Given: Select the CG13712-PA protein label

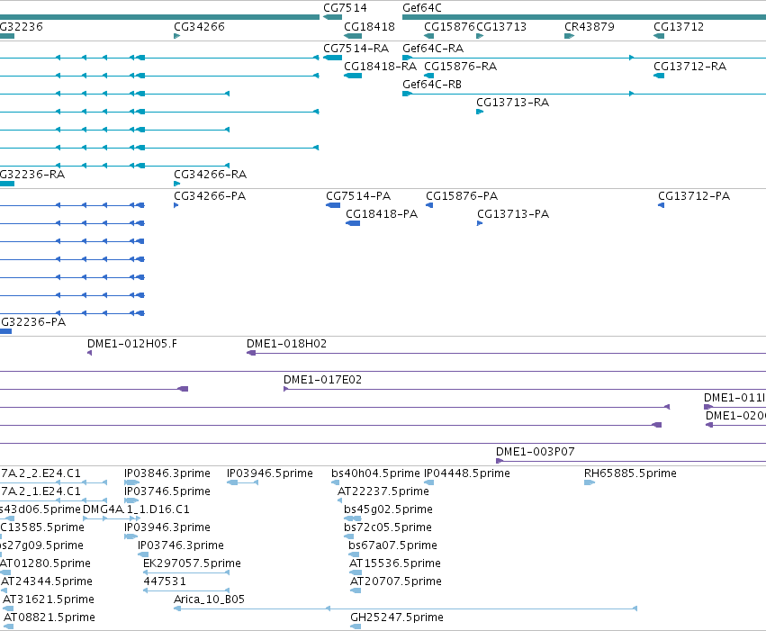Looking at the screenshot, I should coord(694,196).
